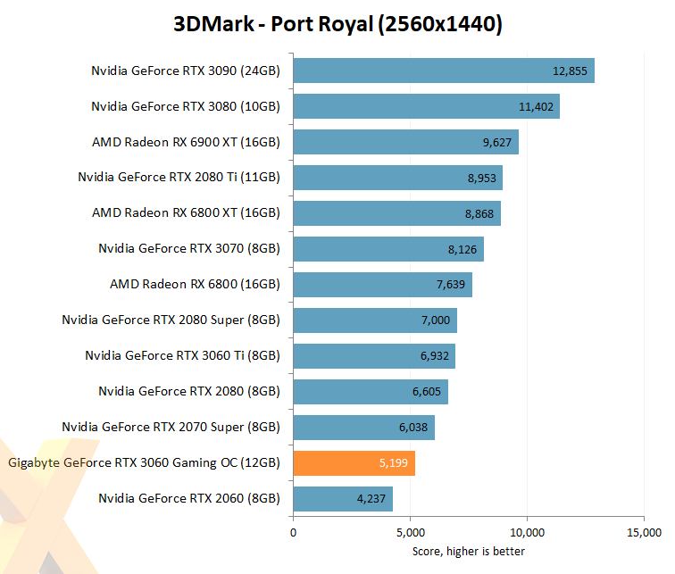675x574 pixels.
Task: Click the 10,000 axis tick label
Action: (528, 533)
